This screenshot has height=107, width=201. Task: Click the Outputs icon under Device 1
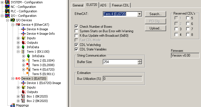[x=24, y=92]
